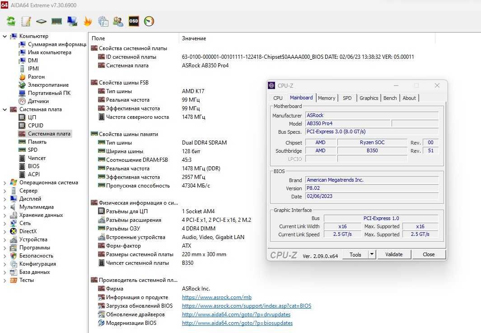The image size is (481, 333).
Task: Switch to the Bench tab in CPU-Z
Action: point(390,98)
